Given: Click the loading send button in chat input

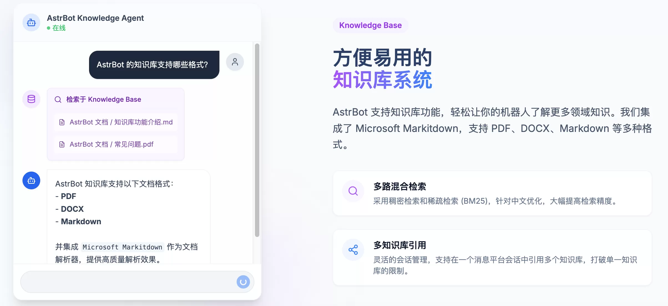Looking at the screenshot, I should click(243, 282).
